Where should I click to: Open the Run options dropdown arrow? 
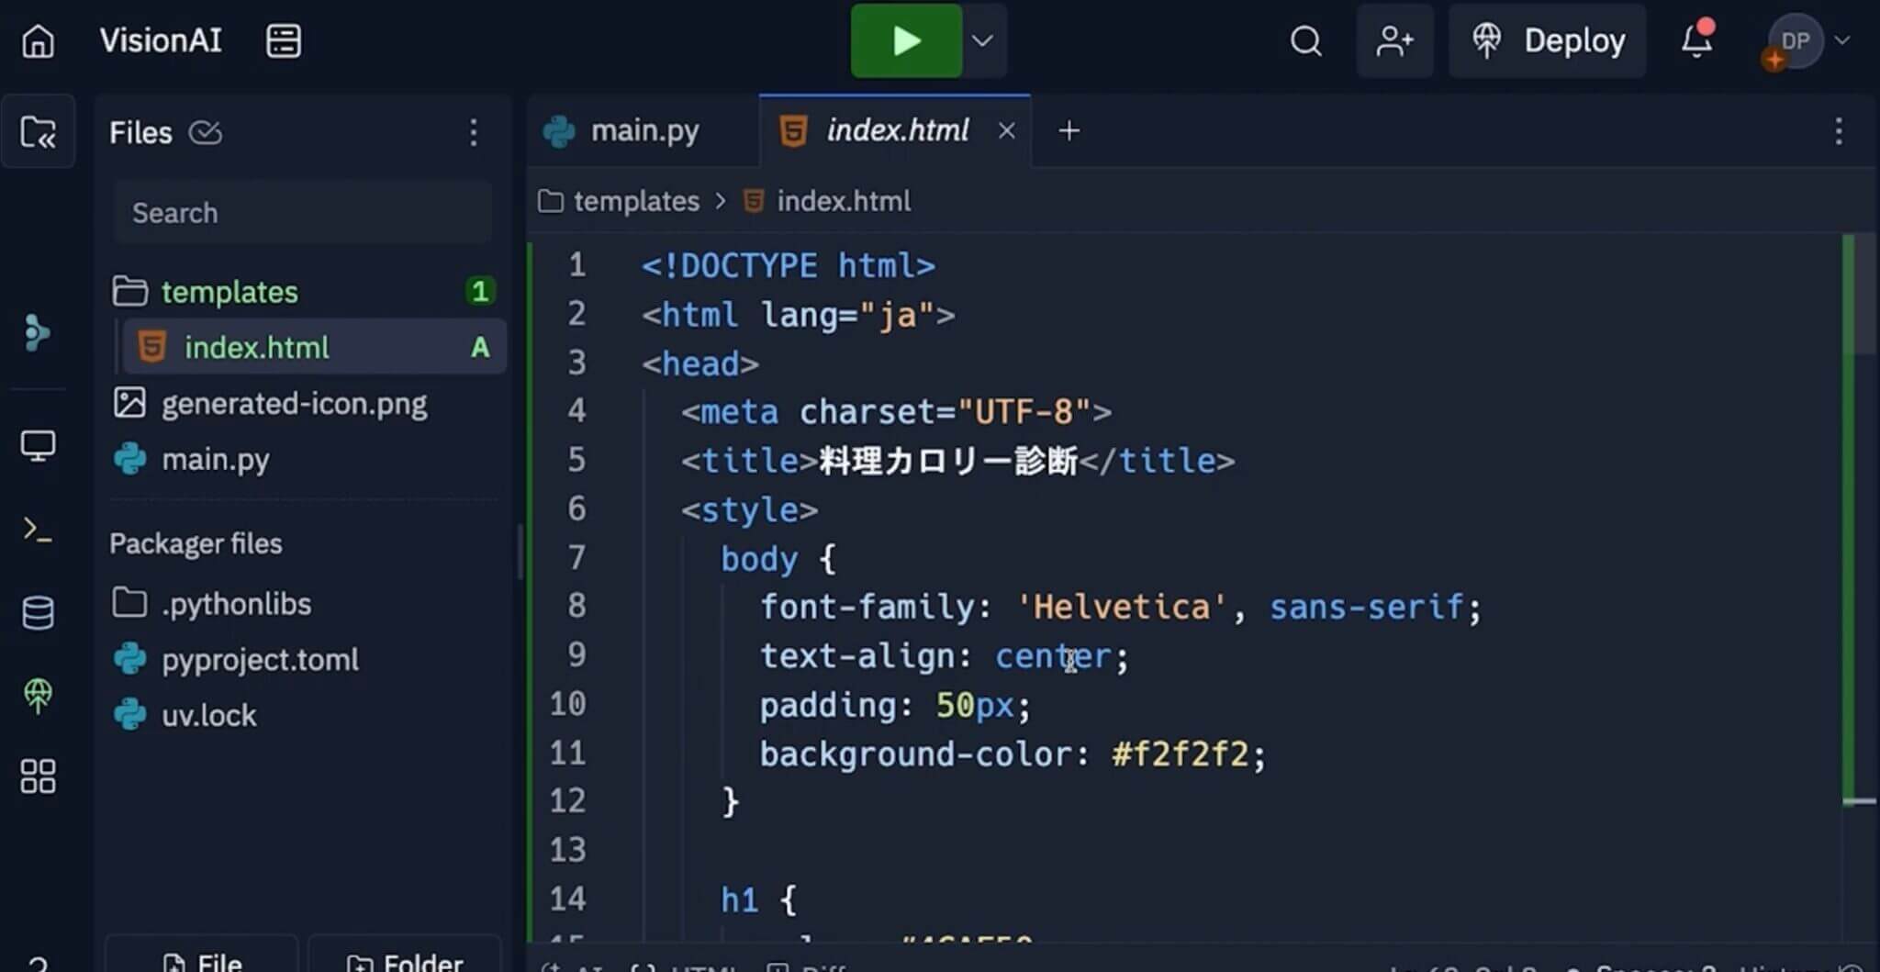pyautogui.click(x=982, y=41)
